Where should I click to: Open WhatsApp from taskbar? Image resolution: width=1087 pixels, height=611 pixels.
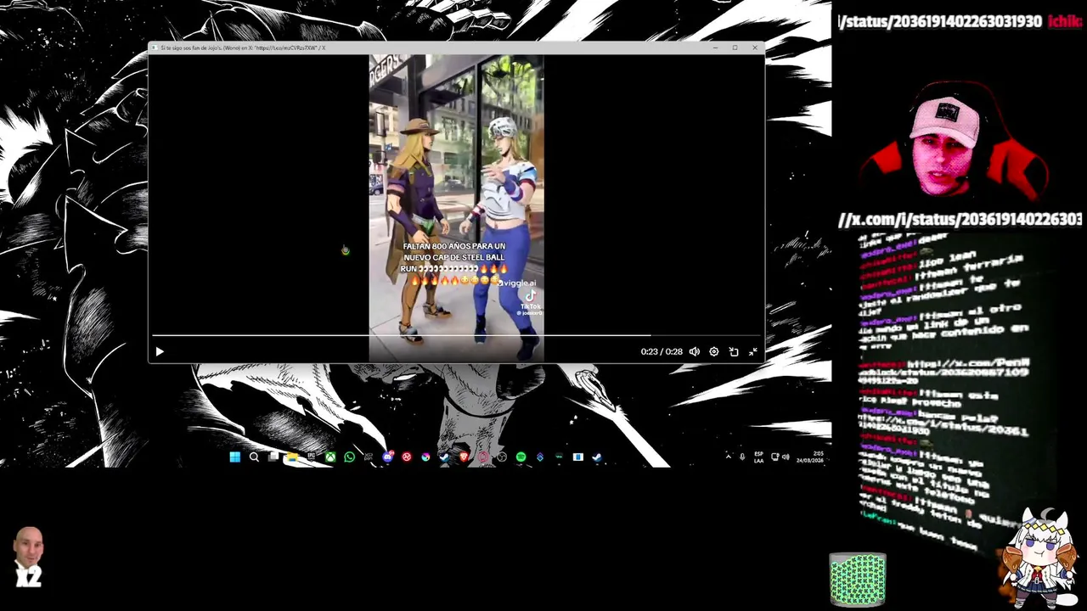click(x=350, y=457)
